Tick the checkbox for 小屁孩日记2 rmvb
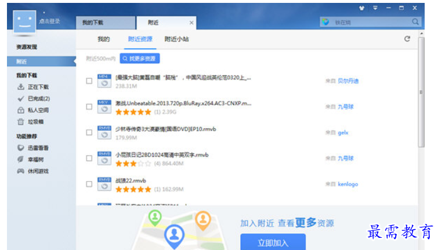The height and width of the screenshot is (250, 438). (x=89, y=158)
